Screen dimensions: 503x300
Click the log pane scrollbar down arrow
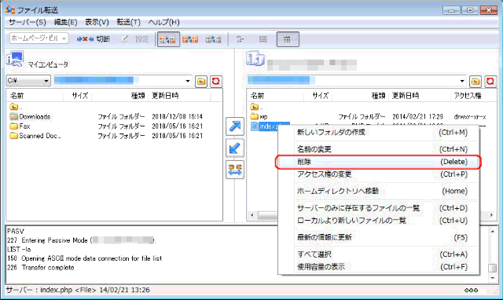click(493, 278)
